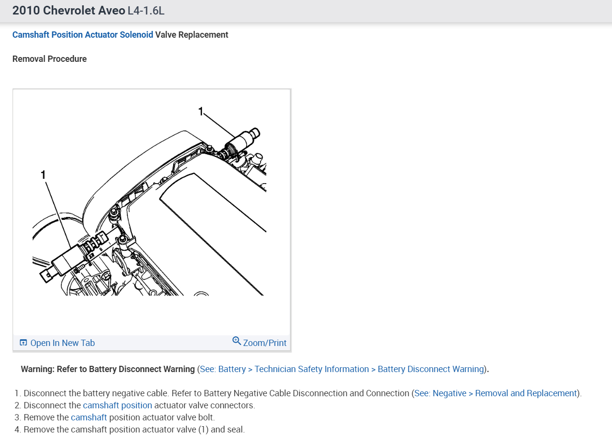The height and width of the screenshot is (446, 612).
Task: Open the Battery Disconnect Warning reference link
Action: [x=342, y=369]
